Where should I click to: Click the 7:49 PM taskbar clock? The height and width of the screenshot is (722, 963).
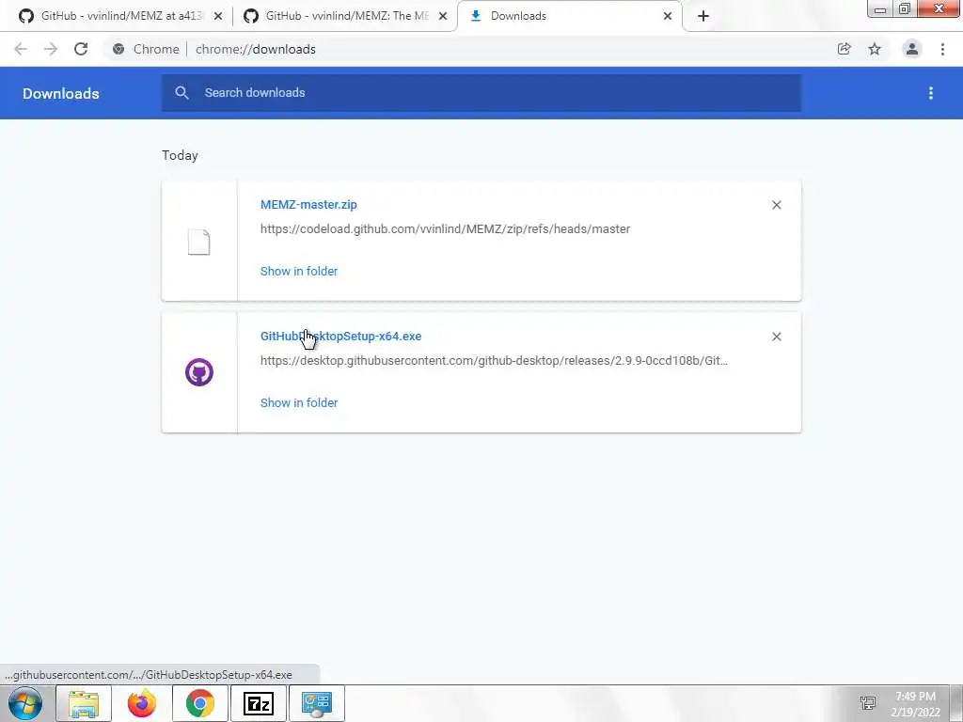915,697
